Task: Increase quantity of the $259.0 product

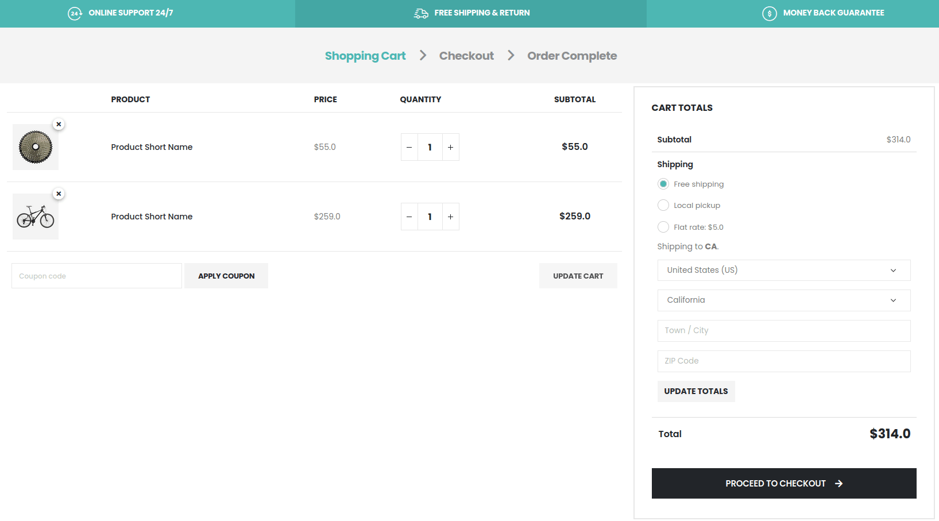Action: click(x=451, y=217)
